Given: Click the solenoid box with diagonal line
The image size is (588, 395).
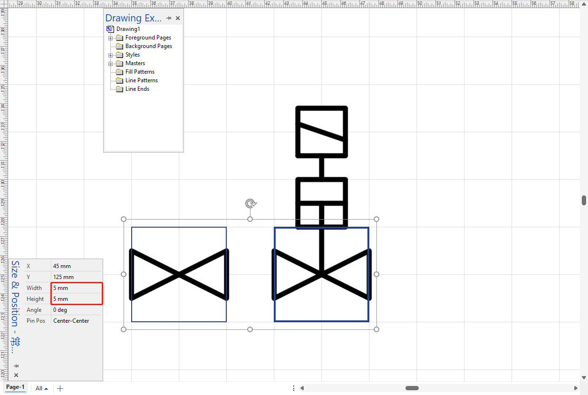Looking at the screenshot, I should [x=322, y=131].
